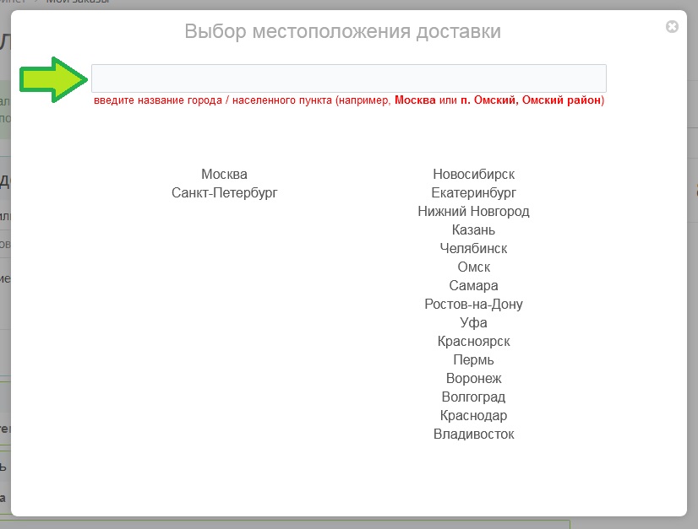Viewport: 698px width, 529px height.
Task: Pick Ростов-на-Дону as delivery location
Action: 473,305
